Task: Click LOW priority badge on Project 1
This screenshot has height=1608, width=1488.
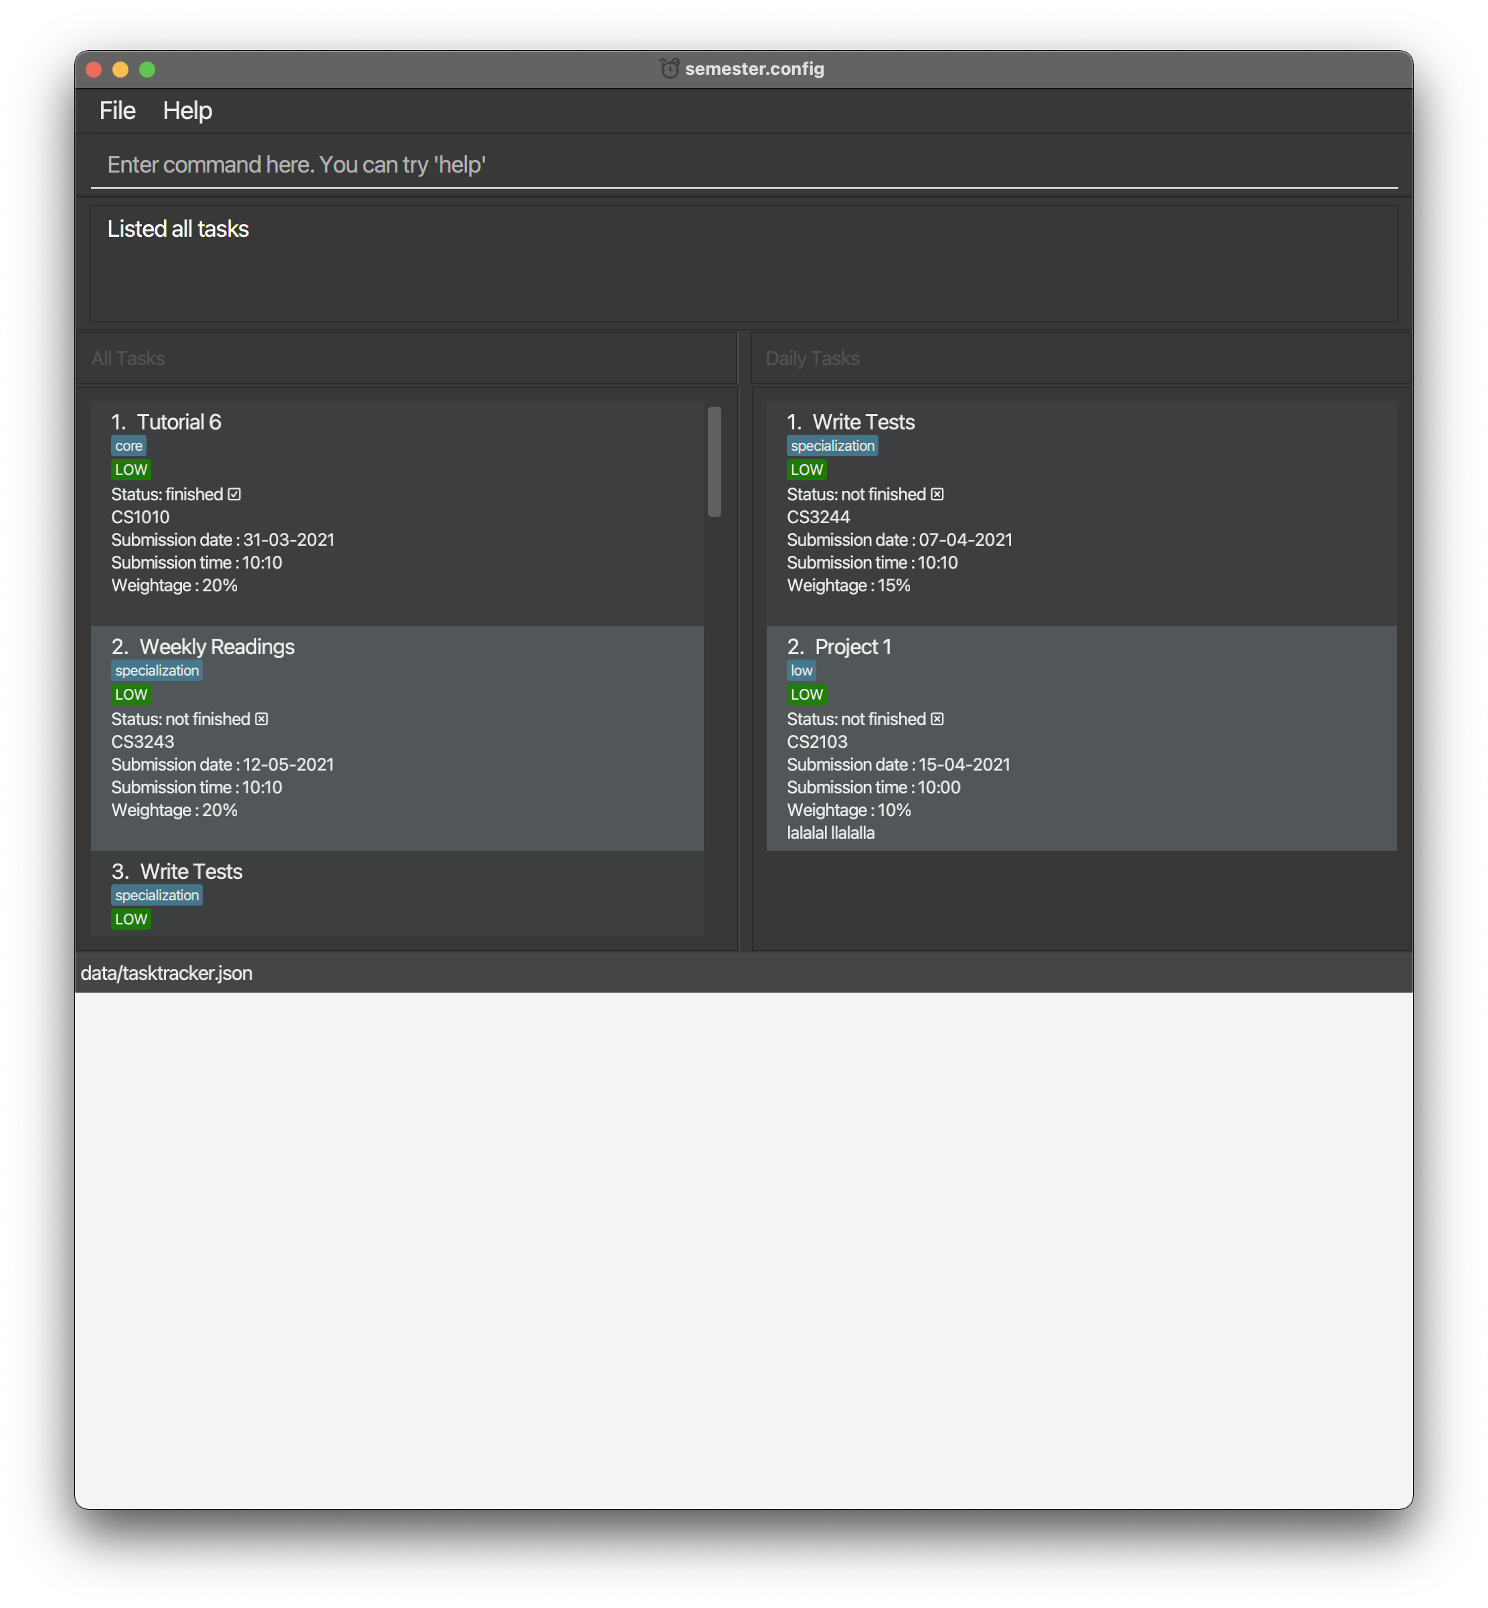Action: [806, 694]
